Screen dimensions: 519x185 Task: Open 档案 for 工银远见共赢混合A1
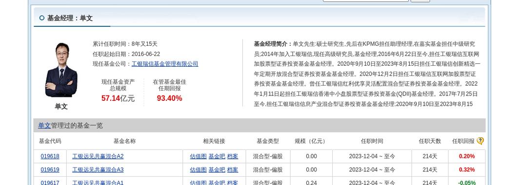[x=232, y=183]
